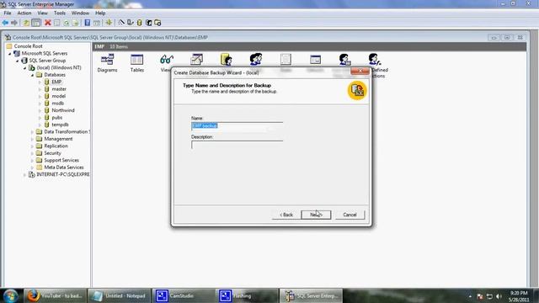Screen dimensions: 539x303
Task: Open the Window menu
Action: pos(80,13)
